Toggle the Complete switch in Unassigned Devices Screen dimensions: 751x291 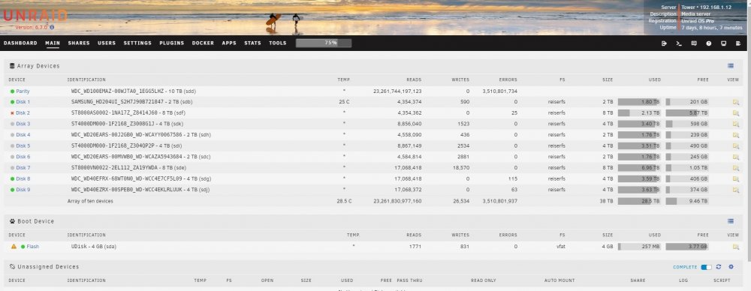click(706, 267)
